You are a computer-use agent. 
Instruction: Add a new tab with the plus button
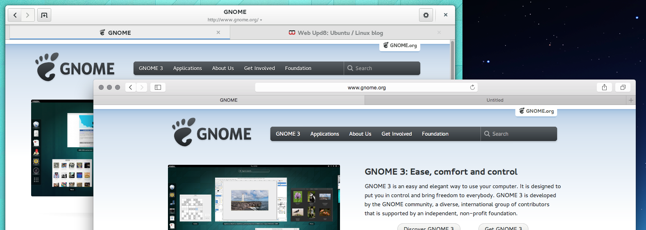(631, 100)
